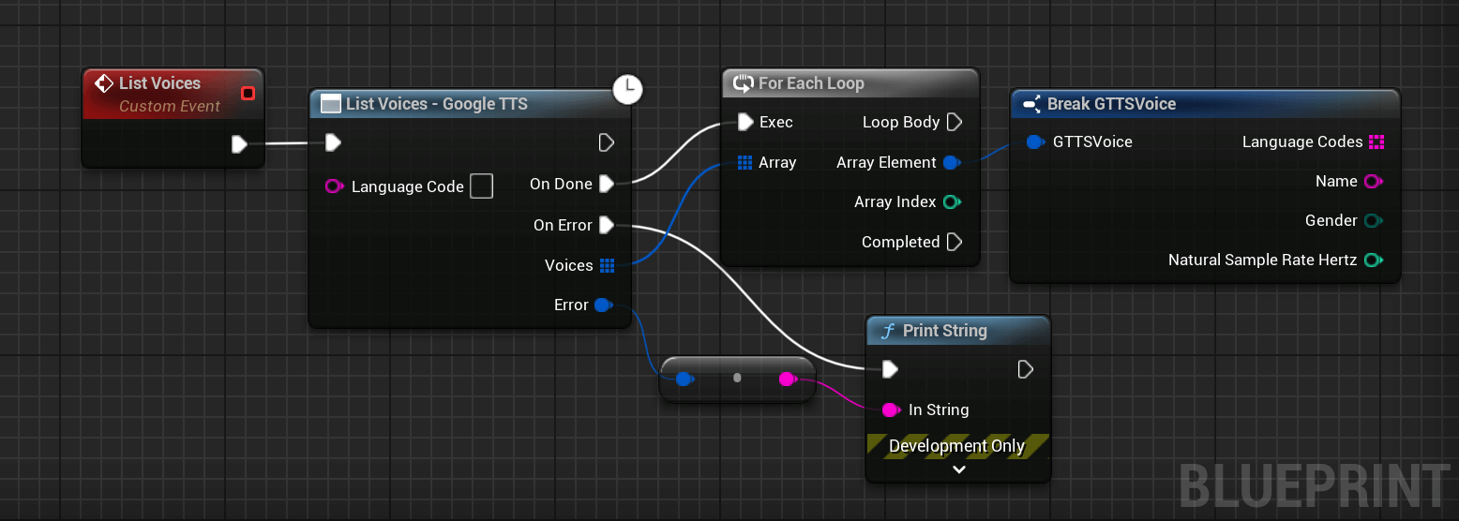The image size is (1459, 521).
Task: Click the Language Codes label
Action: tap(1302, 142)
